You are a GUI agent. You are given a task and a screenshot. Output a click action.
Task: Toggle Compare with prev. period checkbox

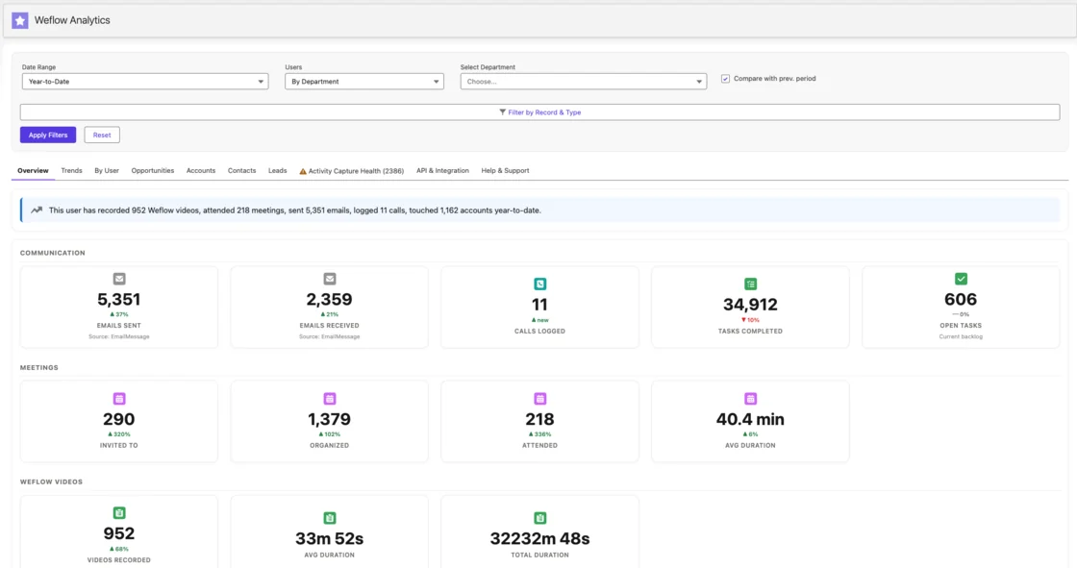(x=725, y=79)
